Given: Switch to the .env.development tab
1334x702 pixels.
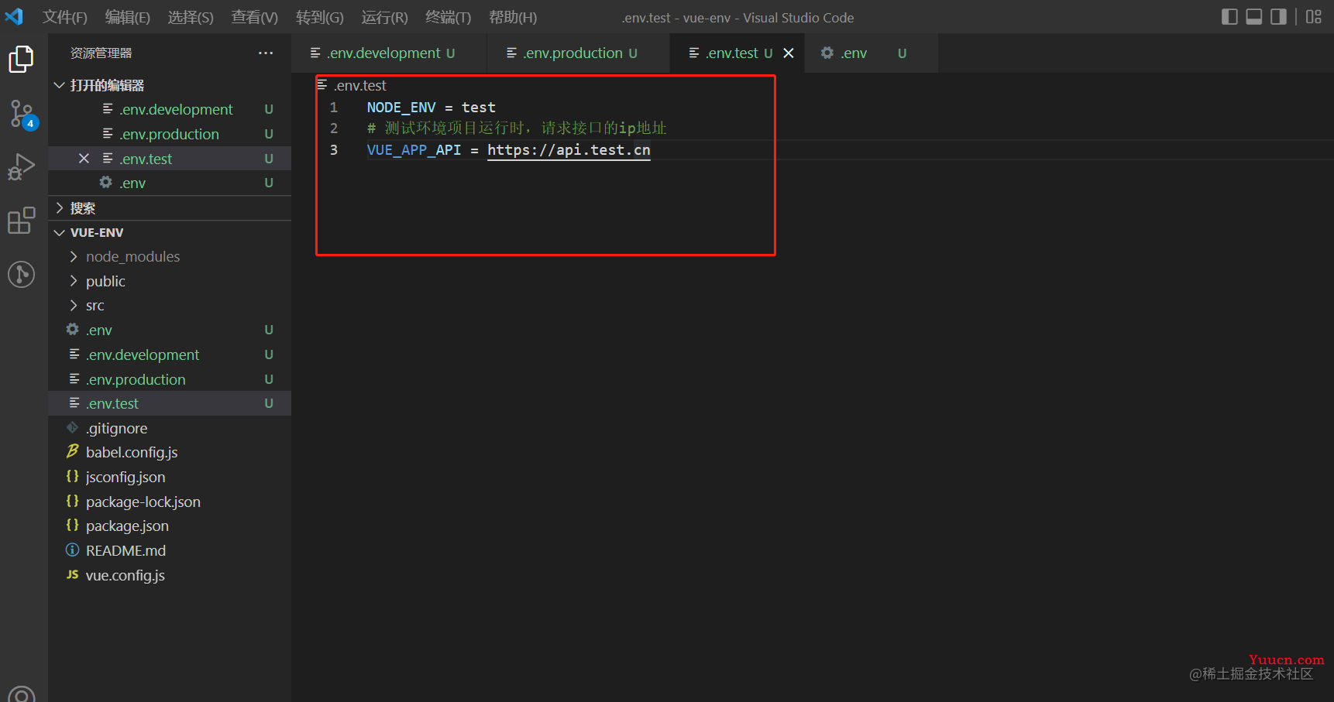Looking at the screenshot, I should pos(389,53).
